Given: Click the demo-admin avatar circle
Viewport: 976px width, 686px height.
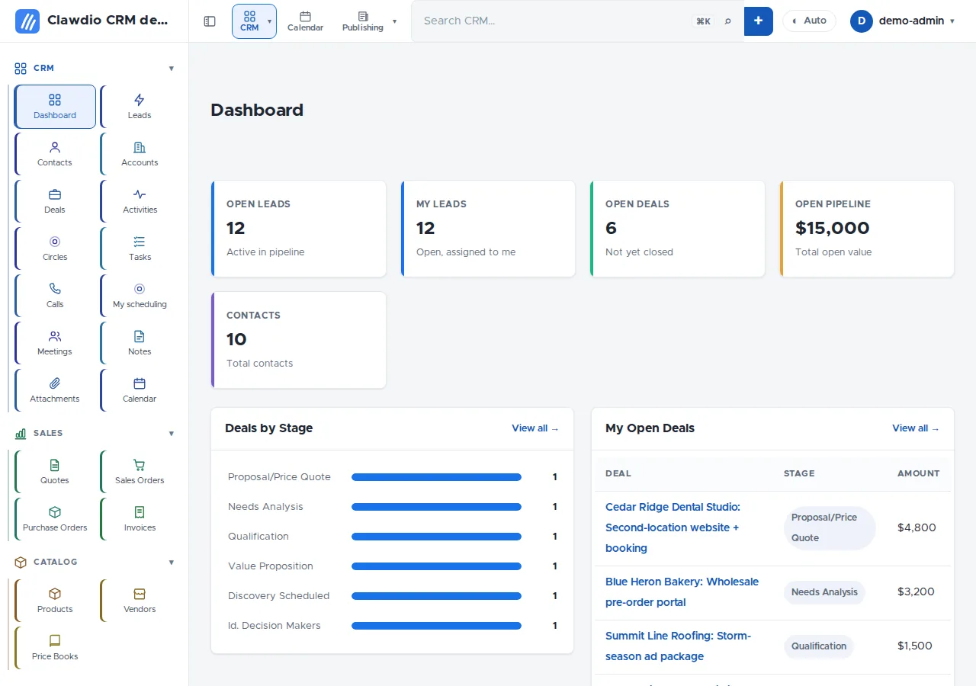Looking at the screenshot, I should (x=861, y=21).
